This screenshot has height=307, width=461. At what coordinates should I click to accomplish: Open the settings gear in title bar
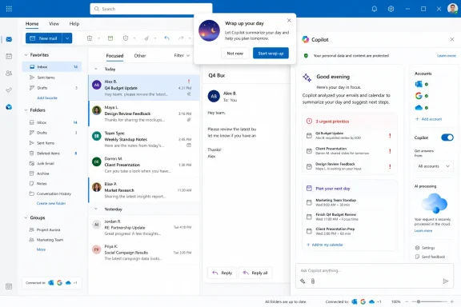(x=391, y=9)
